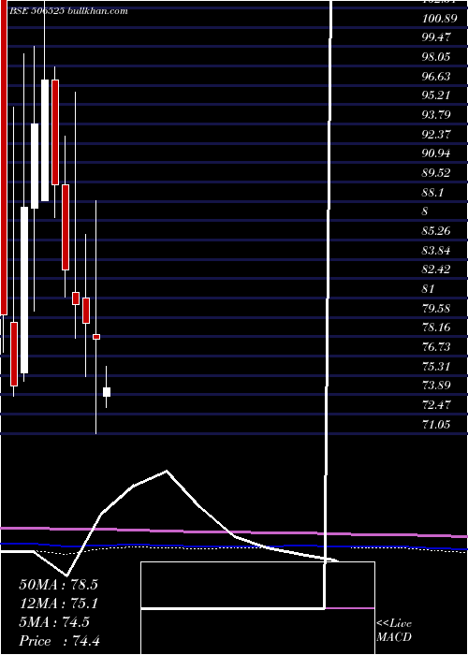Click the 93.79 price axis label
This screenshot has width=468, height=655.
[436, 114]
